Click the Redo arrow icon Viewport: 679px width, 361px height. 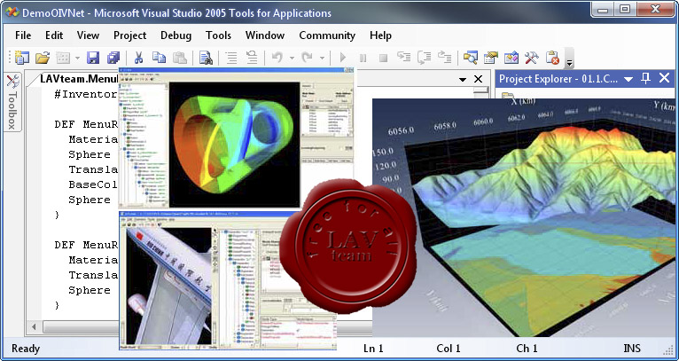pos(307,57)
